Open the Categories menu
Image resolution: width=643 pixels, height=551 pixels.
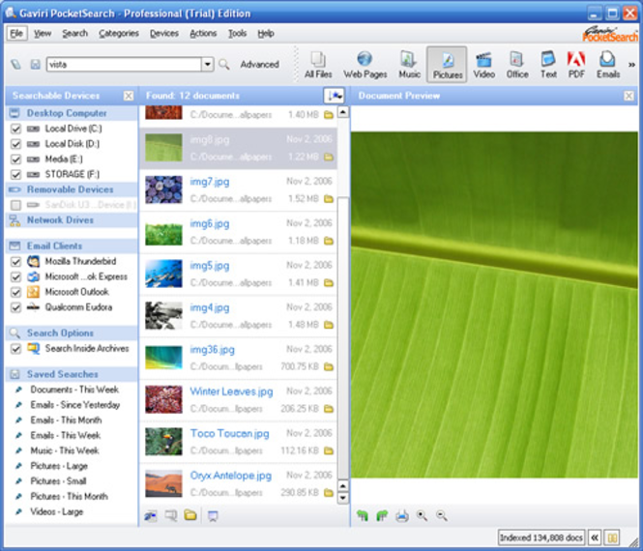click(x=119, y=34)
